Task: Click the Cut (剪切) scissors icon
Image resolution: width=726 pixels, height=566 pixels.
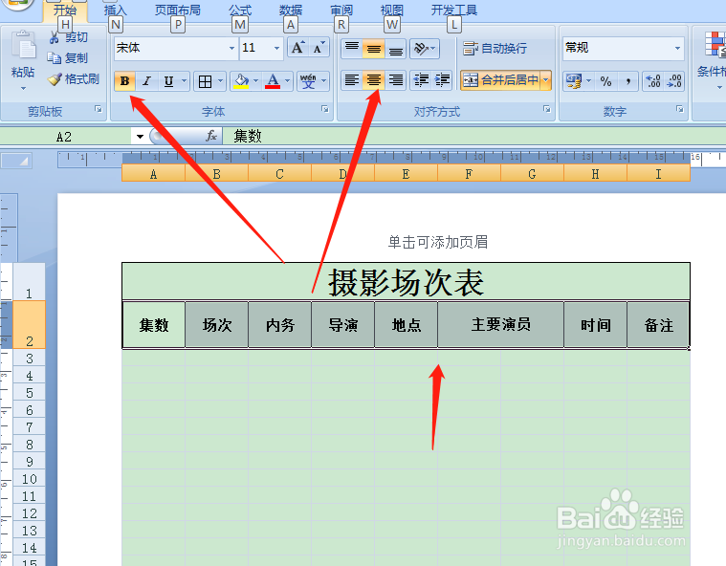Action: pyautogui.click(x=55, y=37)
